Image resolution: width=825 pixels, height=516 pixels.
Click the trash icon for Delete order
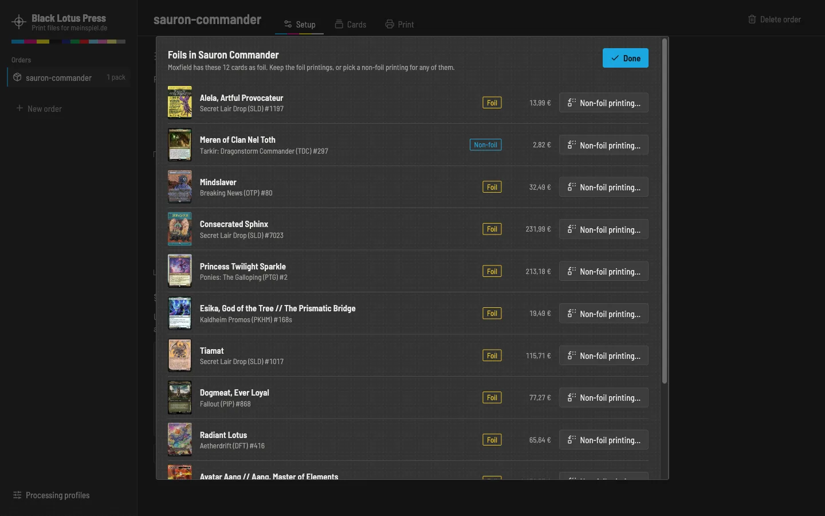(752, 19)
